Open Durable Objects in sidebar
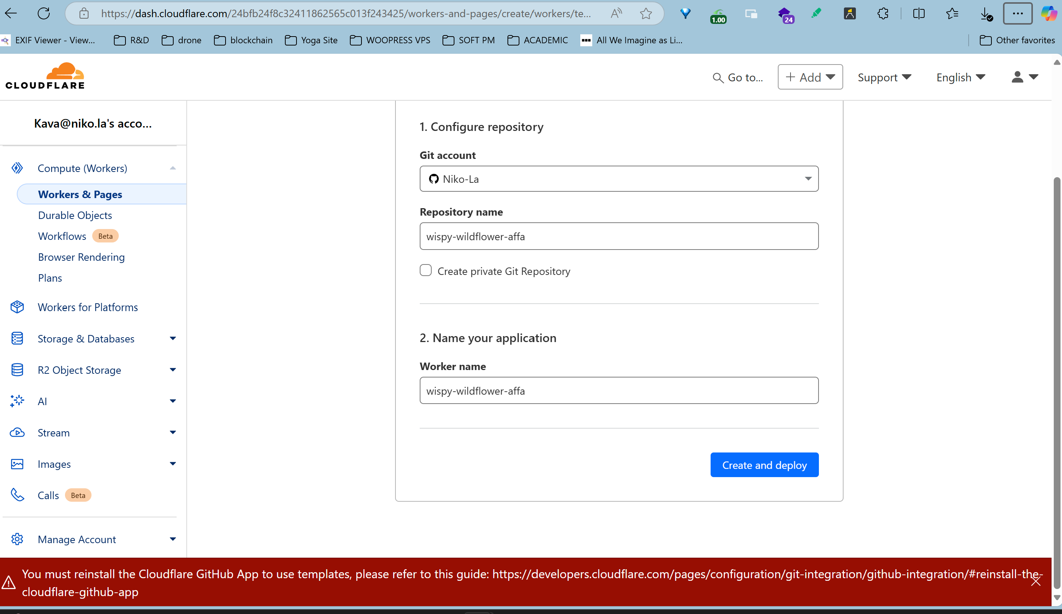1062x614 pixels. pos(75,215)
